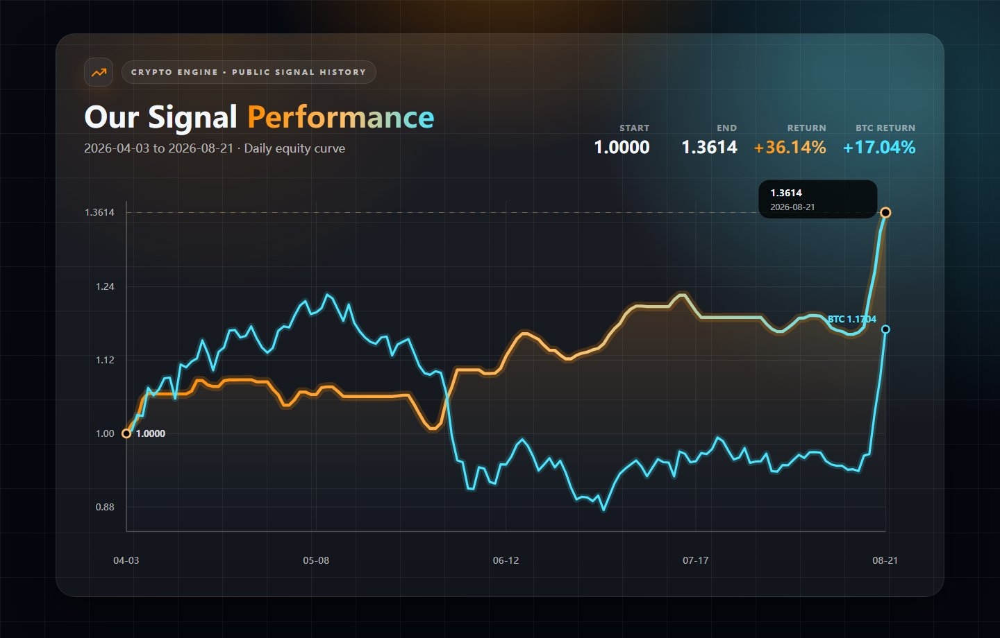Click the BTC 1.1704 line label
The height and width of the screenshot is (638, 1000).
pos(851,319)
